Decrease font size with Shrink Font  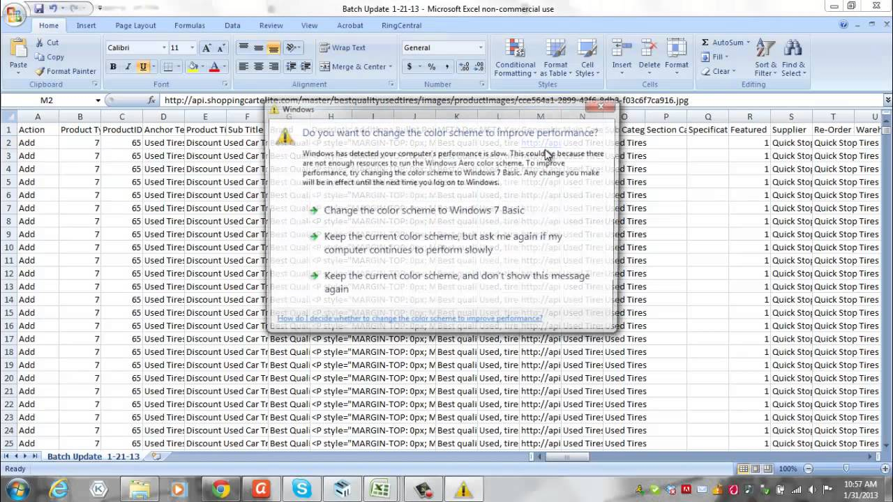pos(221,48)
